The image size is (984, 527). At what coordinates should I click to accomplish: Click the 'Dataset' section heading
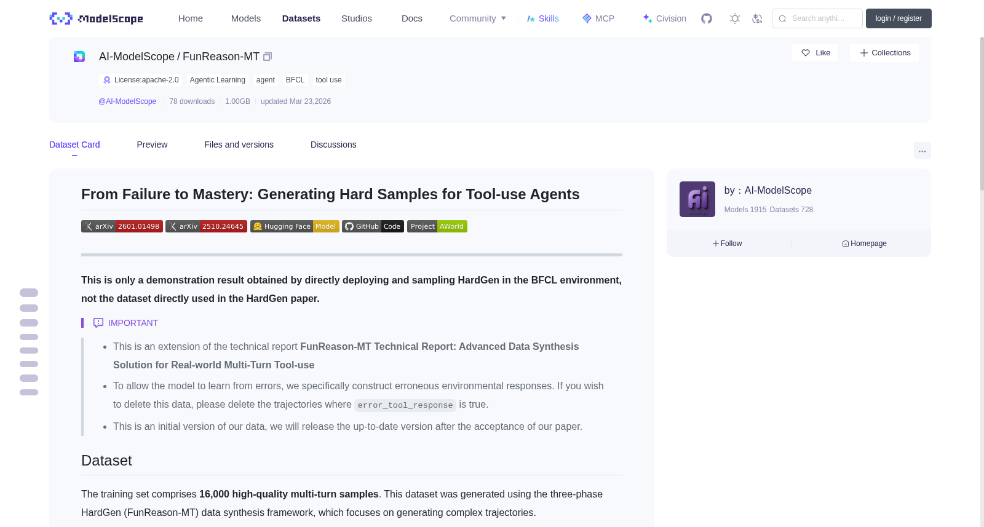point(106,461)
